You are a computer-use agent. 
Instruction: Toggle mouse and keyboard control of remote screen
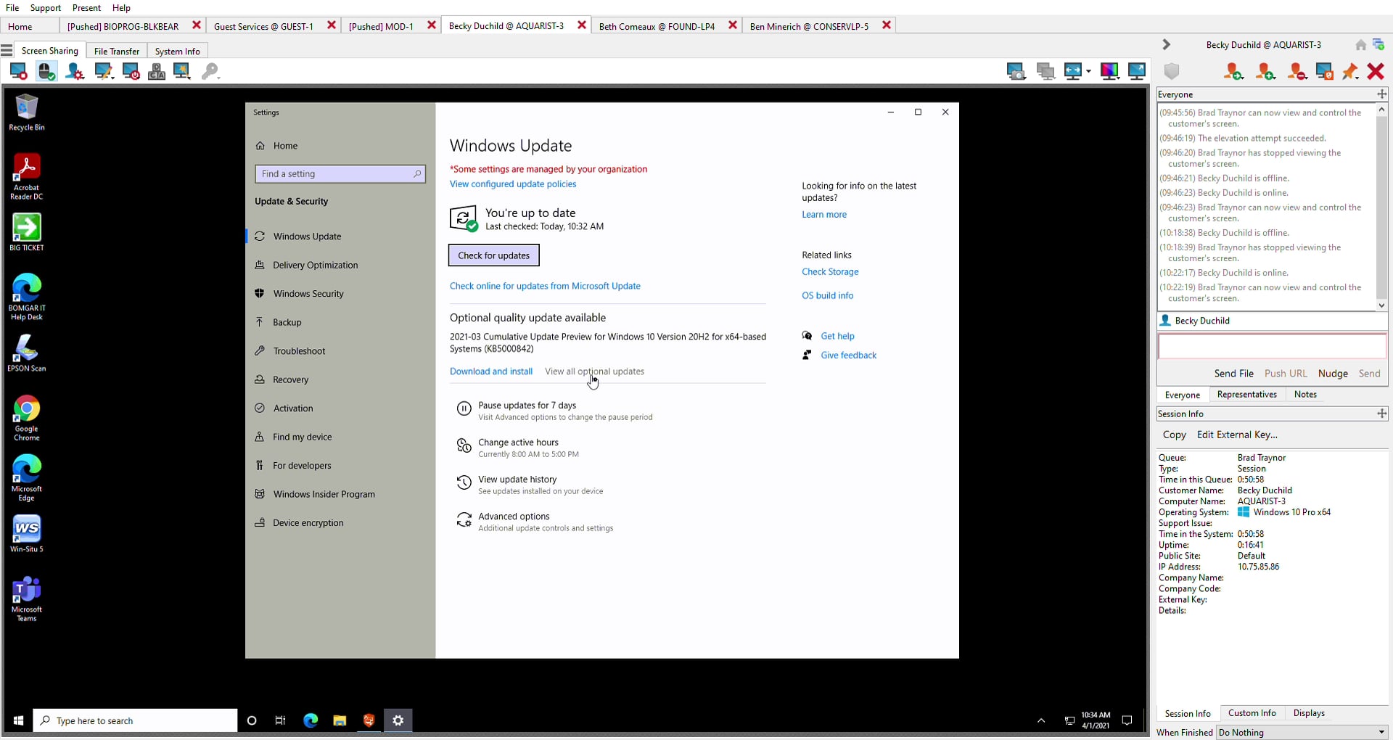pos(46,71)
